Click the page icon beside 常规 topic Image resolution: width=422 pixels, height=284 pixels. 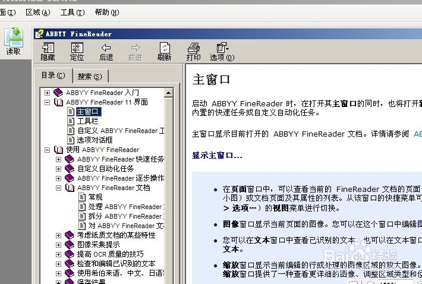pyautogui.click(x=82, y=197)
